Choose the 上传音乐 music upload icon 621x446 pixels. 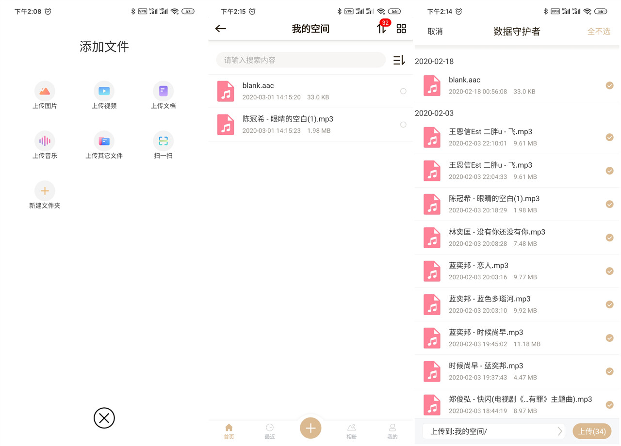[x=45, y=141]
